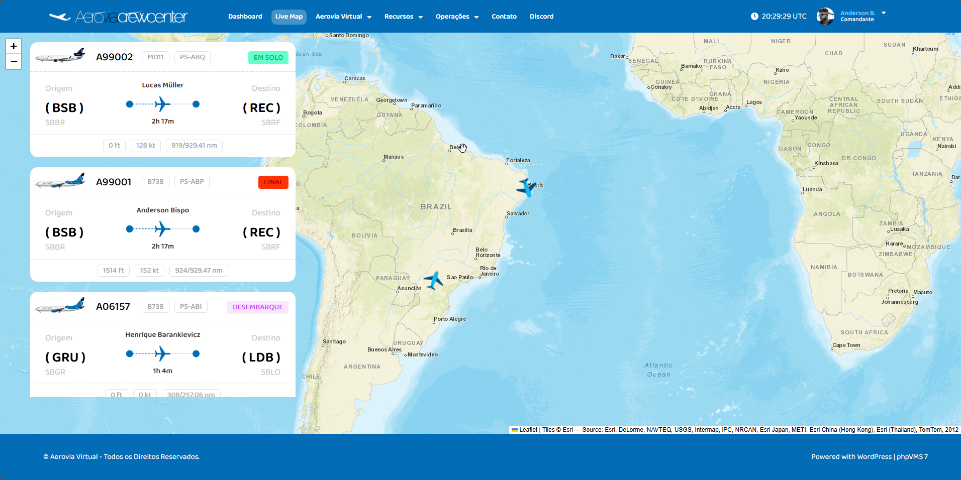The image size is (961, 480).
Task: Click the B738 tag on flight A06157
Action: [156, 307]
